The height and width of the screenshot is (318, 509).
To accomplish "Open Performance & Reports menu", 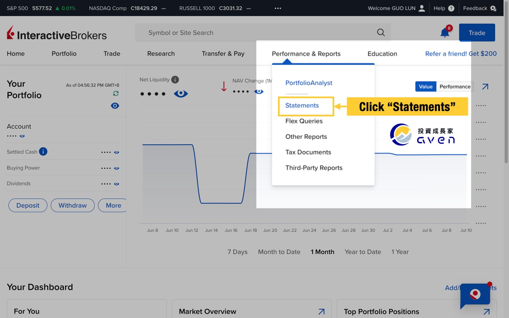I will pyautogui.click(x=306, y=54).
